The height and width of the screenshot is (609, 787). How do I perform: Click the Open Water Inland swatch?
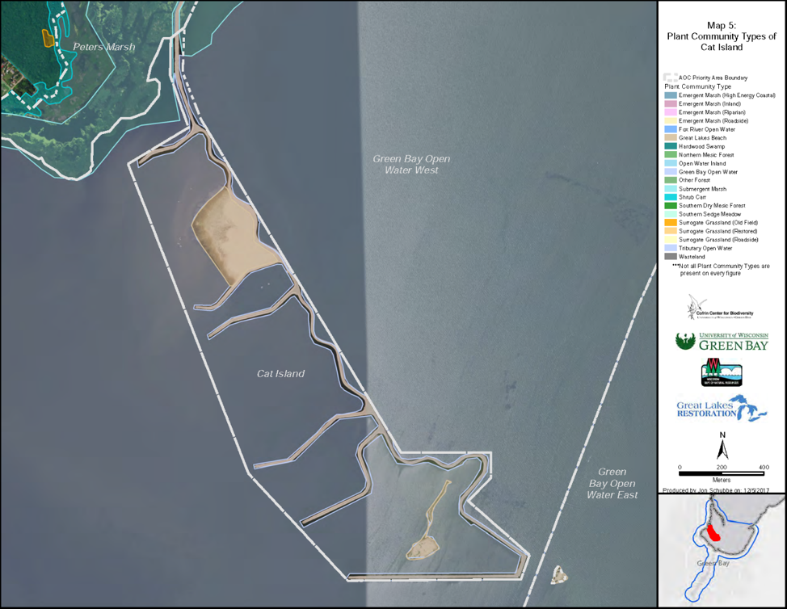tap(671, 163)
